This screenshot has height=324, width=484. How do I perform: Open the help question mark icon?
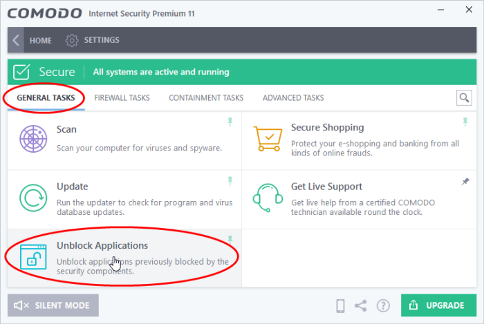[x=383, y=306]
